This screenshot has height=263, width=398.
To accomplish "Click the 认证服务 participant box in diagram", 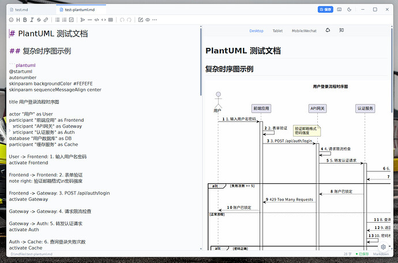I will (x=365, y=108).
